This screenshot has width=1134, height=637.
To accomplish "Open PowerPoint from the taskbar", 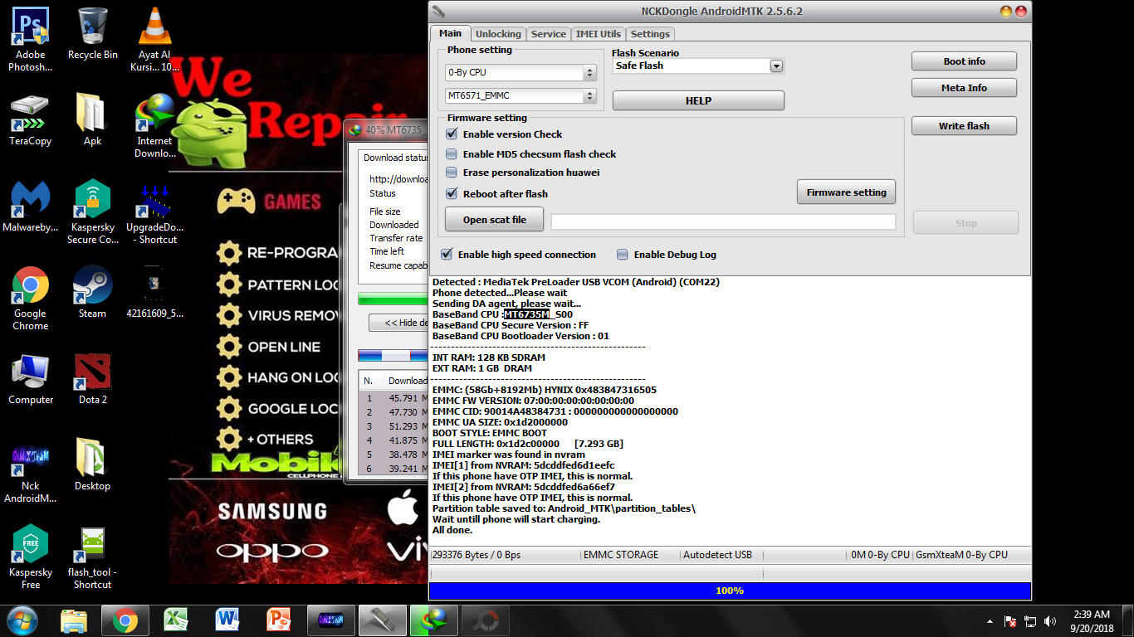I will 279,620.
